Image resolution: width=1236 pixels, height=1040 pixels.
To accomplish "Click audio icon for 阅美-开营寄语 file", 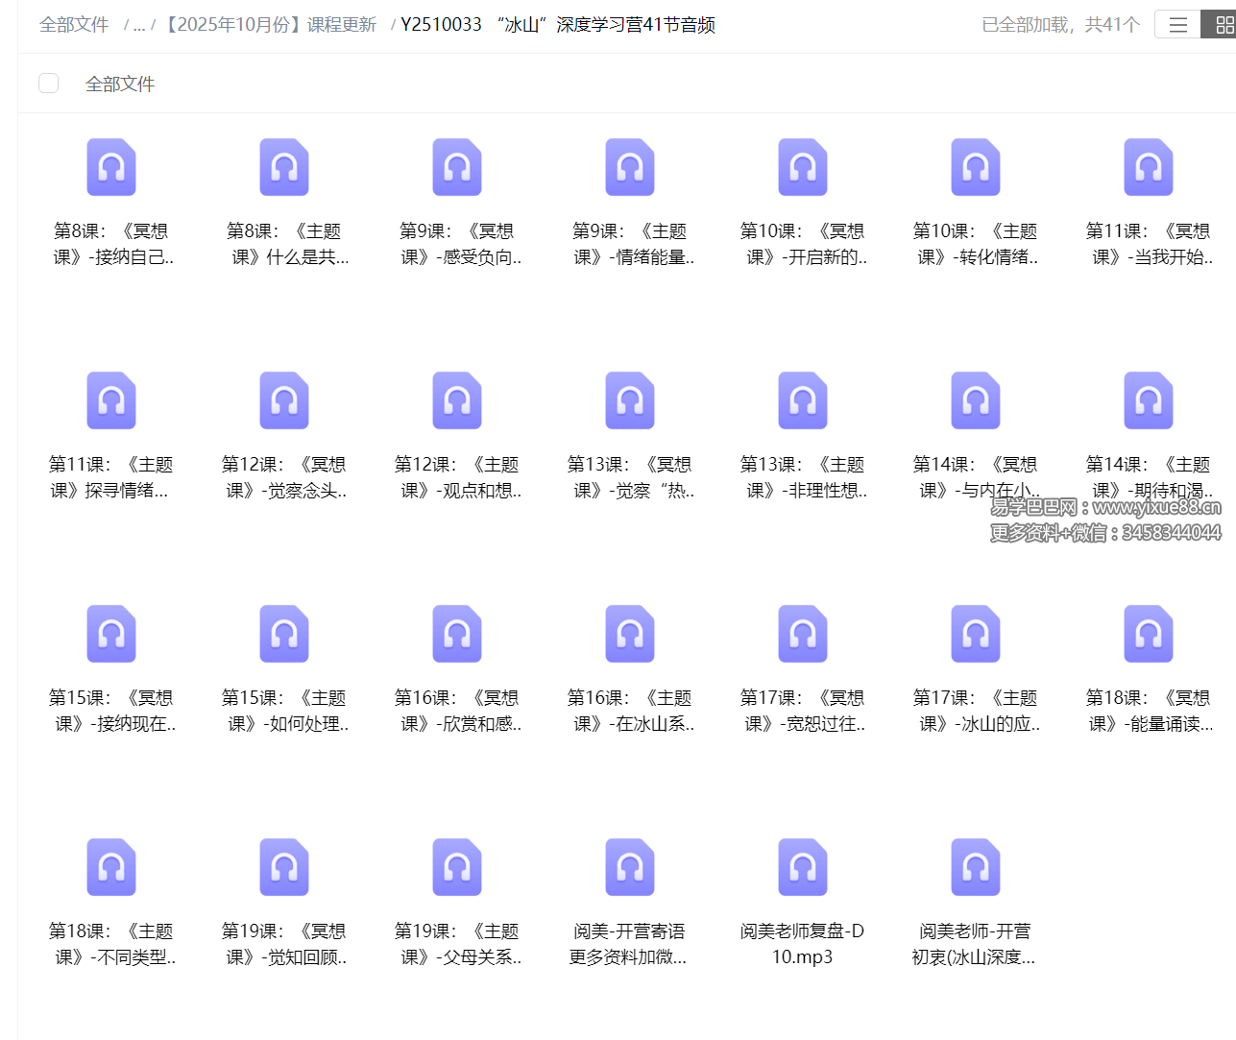I will pyautogui.click(x=629, y=867).
